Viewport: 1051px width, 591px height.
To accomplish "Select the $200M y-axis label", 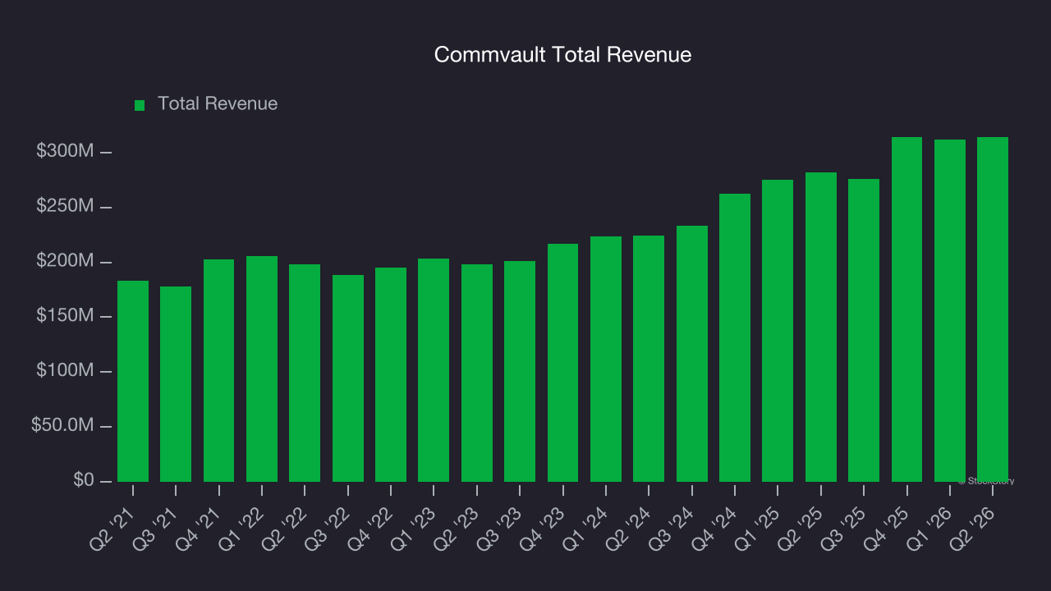I will (65, 261).
